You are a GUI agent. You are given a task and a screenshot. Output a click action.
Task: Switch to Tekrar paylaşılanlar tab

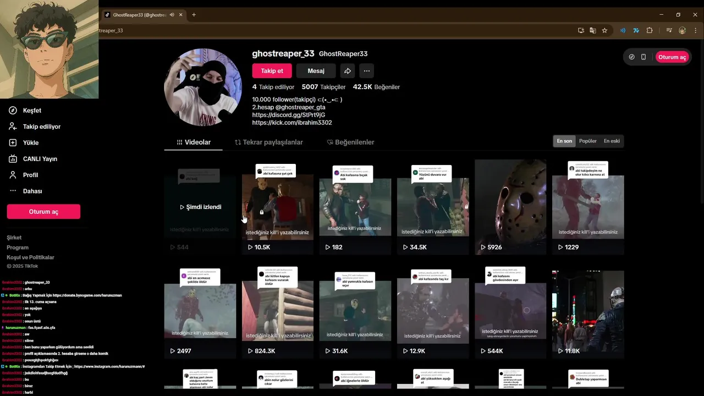(269, 142)
